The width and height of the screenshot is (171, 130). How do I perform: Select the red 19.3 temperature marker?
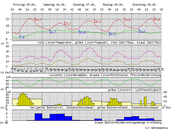point(98,22)
